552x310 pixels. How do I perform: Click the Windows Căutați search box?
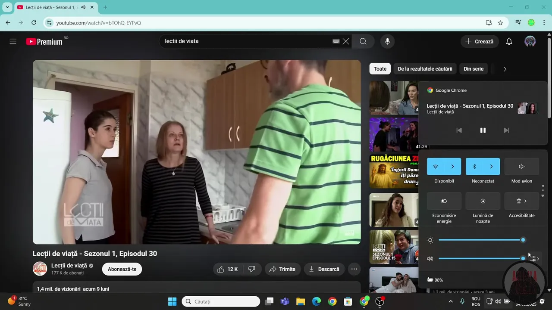click(x=221, y=301)
